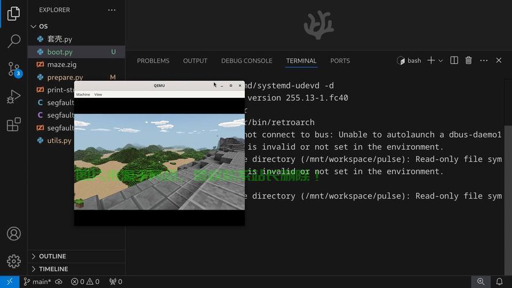The image size is (512, 288).
Task: Expand the Outline section
Action: [x=52, y=256]
